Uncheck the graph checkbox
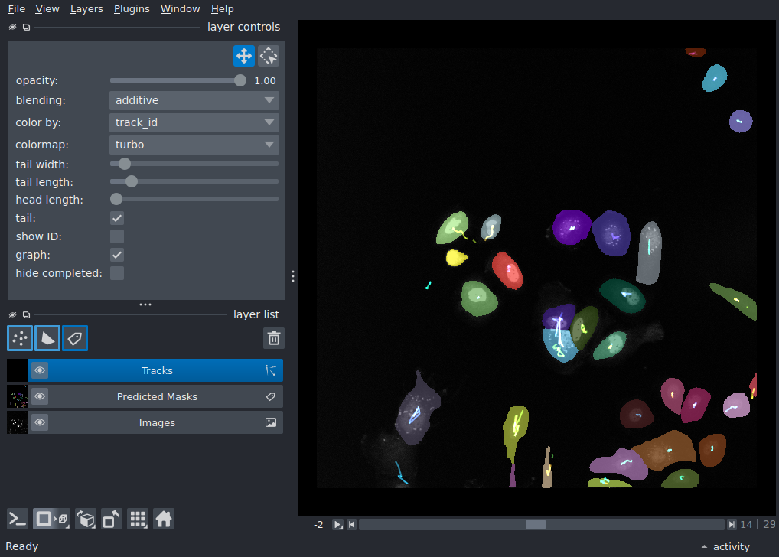 [117, 255]
